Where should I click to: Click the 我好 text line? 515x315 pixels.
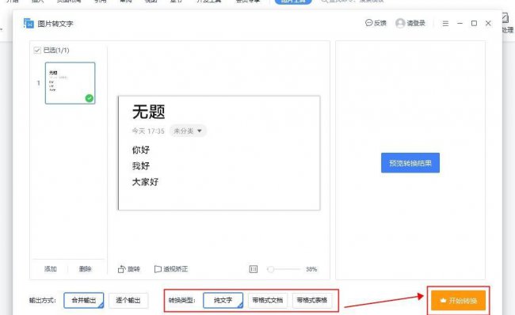click(141, 165)
